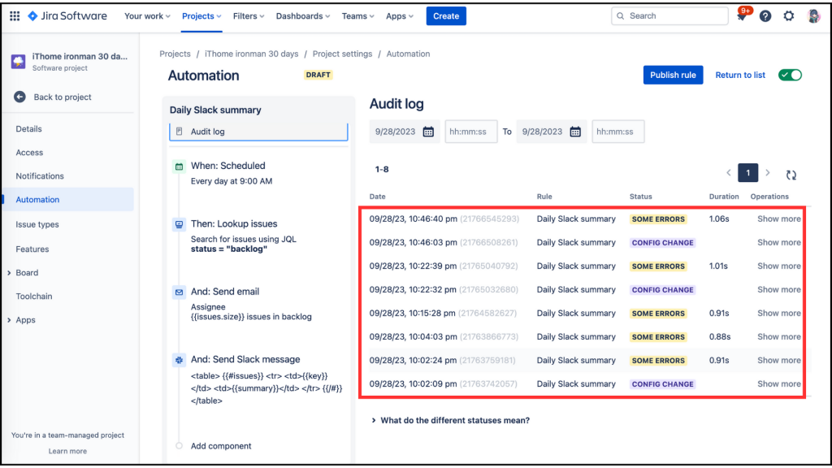Click the Send Slack message icon
This screenshot has width=832, height=468.
180,360
